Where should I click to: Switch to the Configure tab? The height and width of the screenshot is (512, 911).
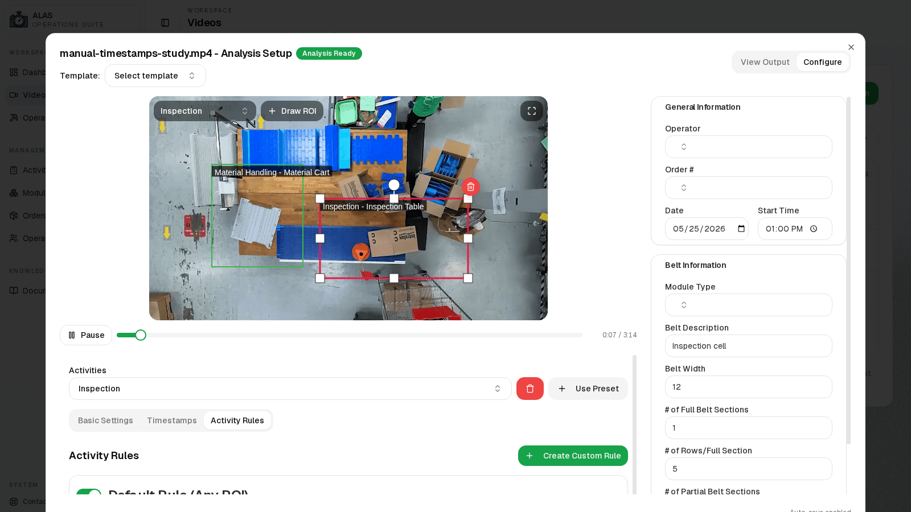tap(823, 62)
